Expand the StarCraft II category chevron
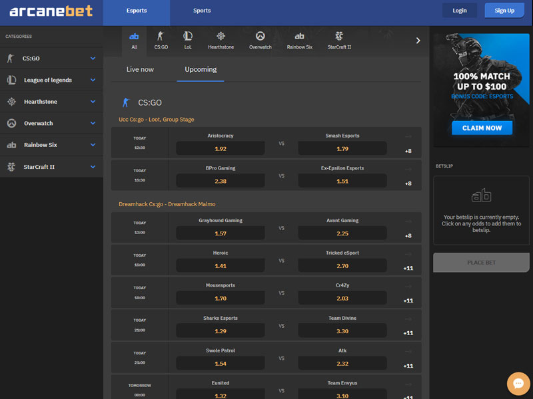The image size is (533, 399). (93, 167)
